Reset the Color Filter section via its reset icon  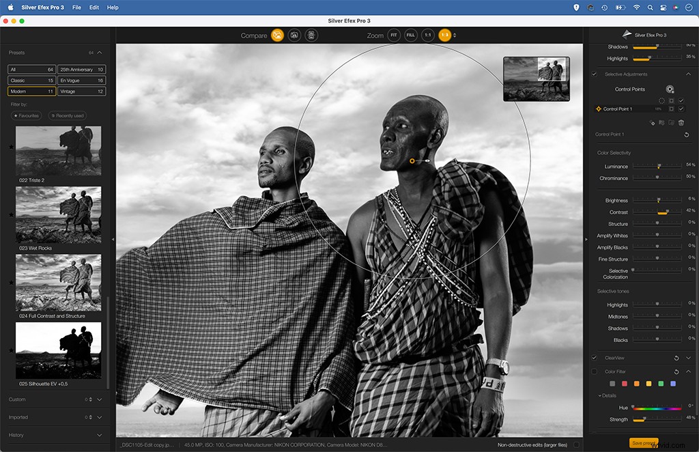coord(676,371)
